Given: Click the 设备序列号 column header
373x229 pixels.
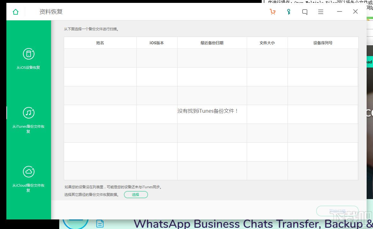Looking at the screenshot, I should (x=323, y=43).
